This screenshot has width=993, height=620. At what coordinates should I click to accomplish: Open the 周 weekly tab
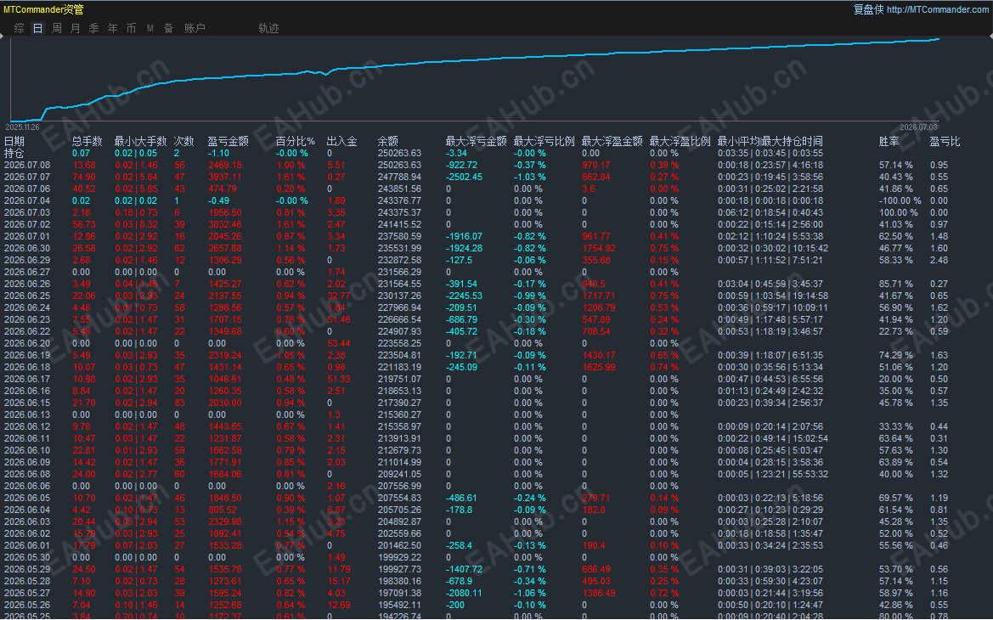tap(56, 28)
